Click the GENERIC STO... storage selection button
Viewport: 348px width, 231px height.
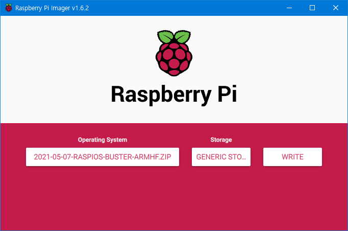pos(221,157)
